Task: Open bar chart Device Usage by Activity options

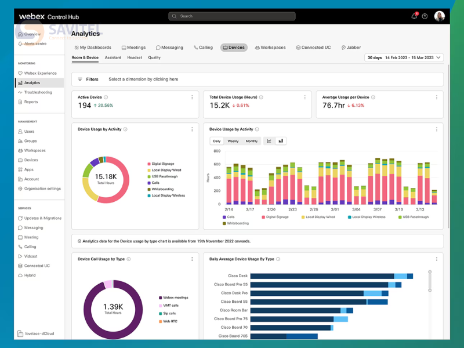Action: pyautogui.click(x=437, y=129)
